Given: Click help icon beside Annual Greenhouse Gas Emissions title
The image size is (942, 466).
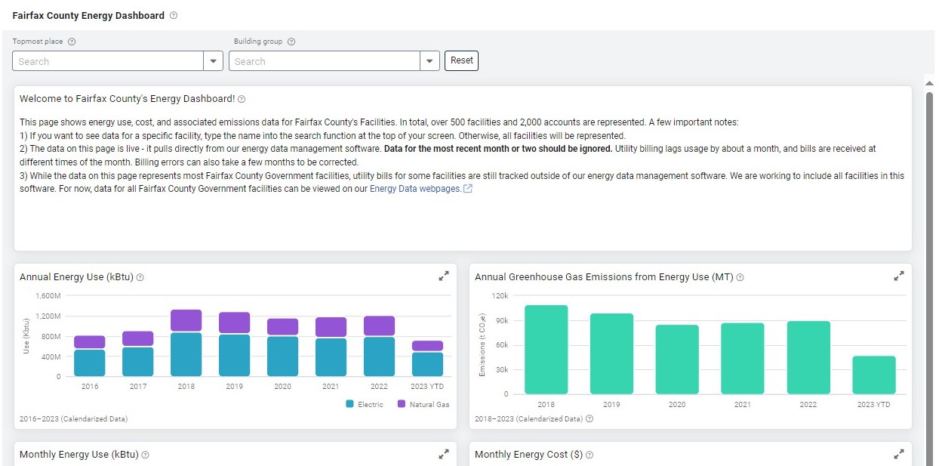Looking at the screenshot, I should (x=740, y=277).
